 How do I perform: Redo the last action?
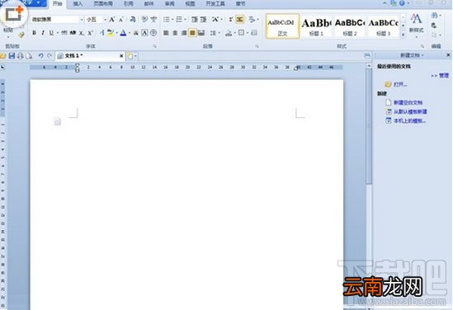[x=50, y=56]
